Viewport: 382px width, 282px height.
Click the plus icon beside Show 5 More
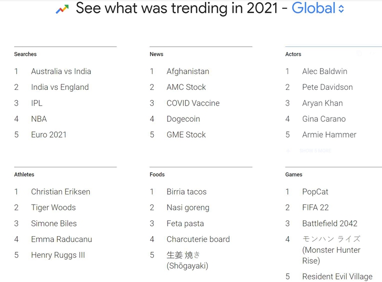click(287, 151)
